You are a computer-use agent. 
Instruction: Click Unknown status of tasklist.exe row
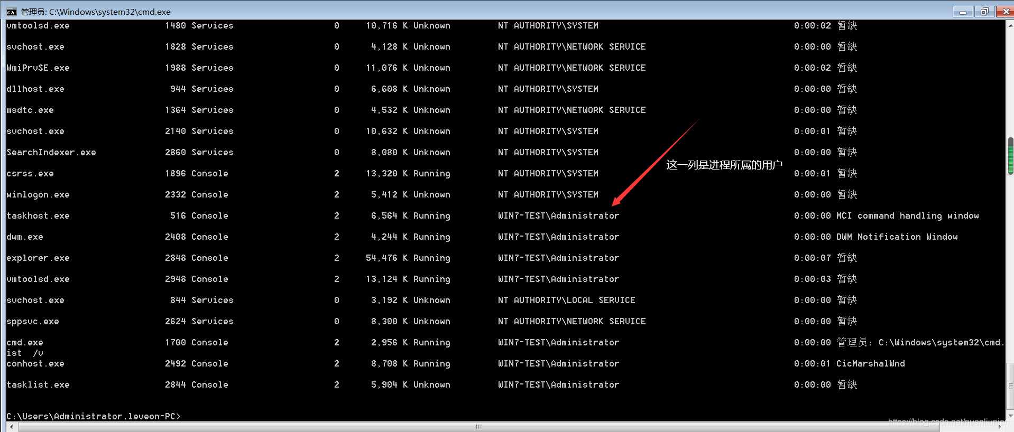click(x=432, y=384)
